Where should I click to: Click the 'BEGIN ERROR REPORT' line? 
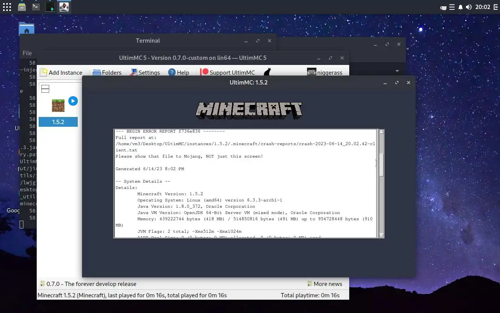pyautogui.click(x=170, y=131)
